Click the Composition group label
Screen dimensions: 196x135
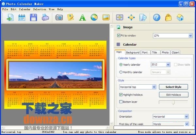tap(125, 111)
